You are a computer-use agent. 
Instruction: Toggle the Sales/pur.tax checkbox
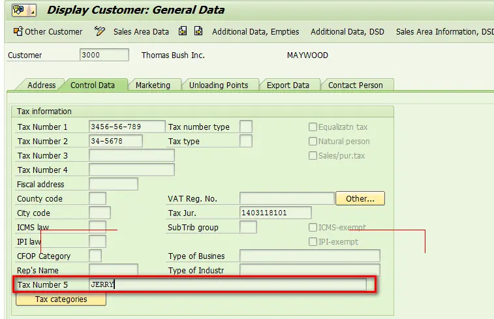(313, 155)
